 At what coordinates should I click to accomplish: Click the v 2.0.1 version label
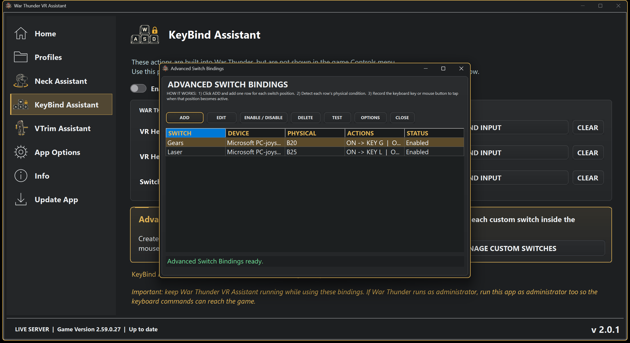click(x=605, y=329)
